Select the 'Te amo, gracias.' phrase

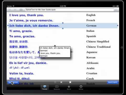(22, 36)
